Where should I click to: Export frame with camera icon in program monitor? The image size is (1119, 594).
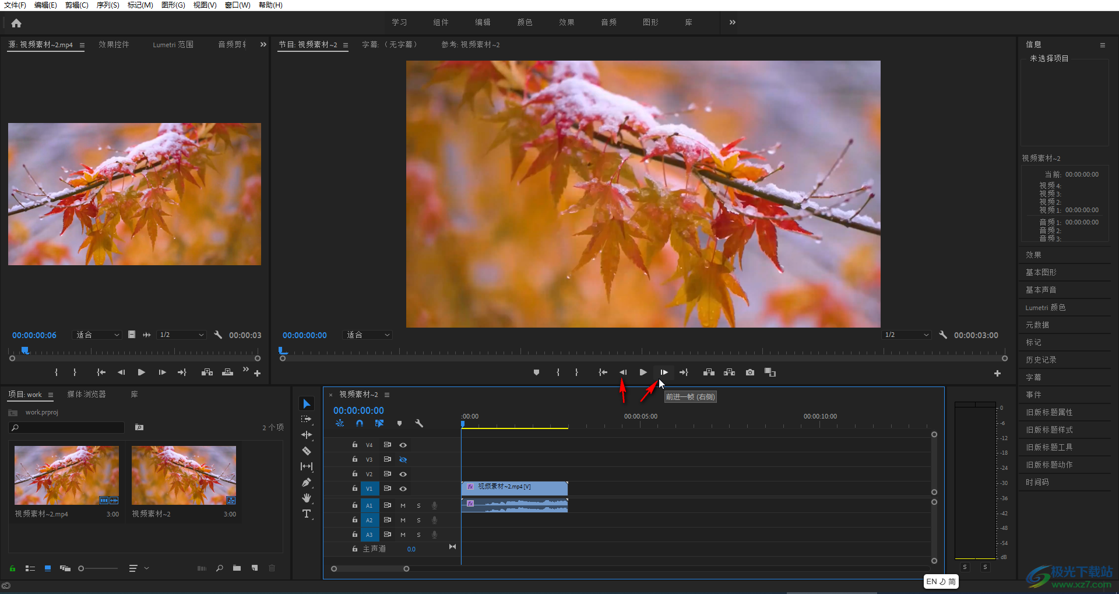tap(750, 372)
